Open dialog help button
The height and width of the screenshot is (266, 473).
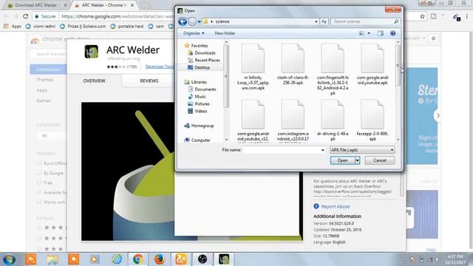tap(392, 33)
